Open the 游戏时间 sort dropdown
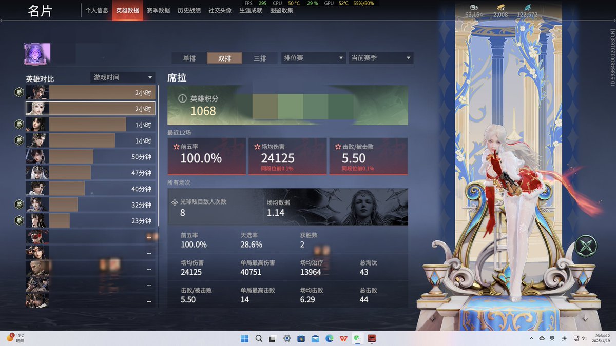Screen dimensions: 616x346 pyautogui.click(x=123, y=77)
